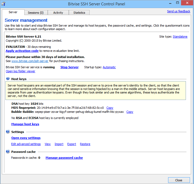Maximize the Control Panel window
The height and width of the screenshot is (184, 194).
coord(178,3)
